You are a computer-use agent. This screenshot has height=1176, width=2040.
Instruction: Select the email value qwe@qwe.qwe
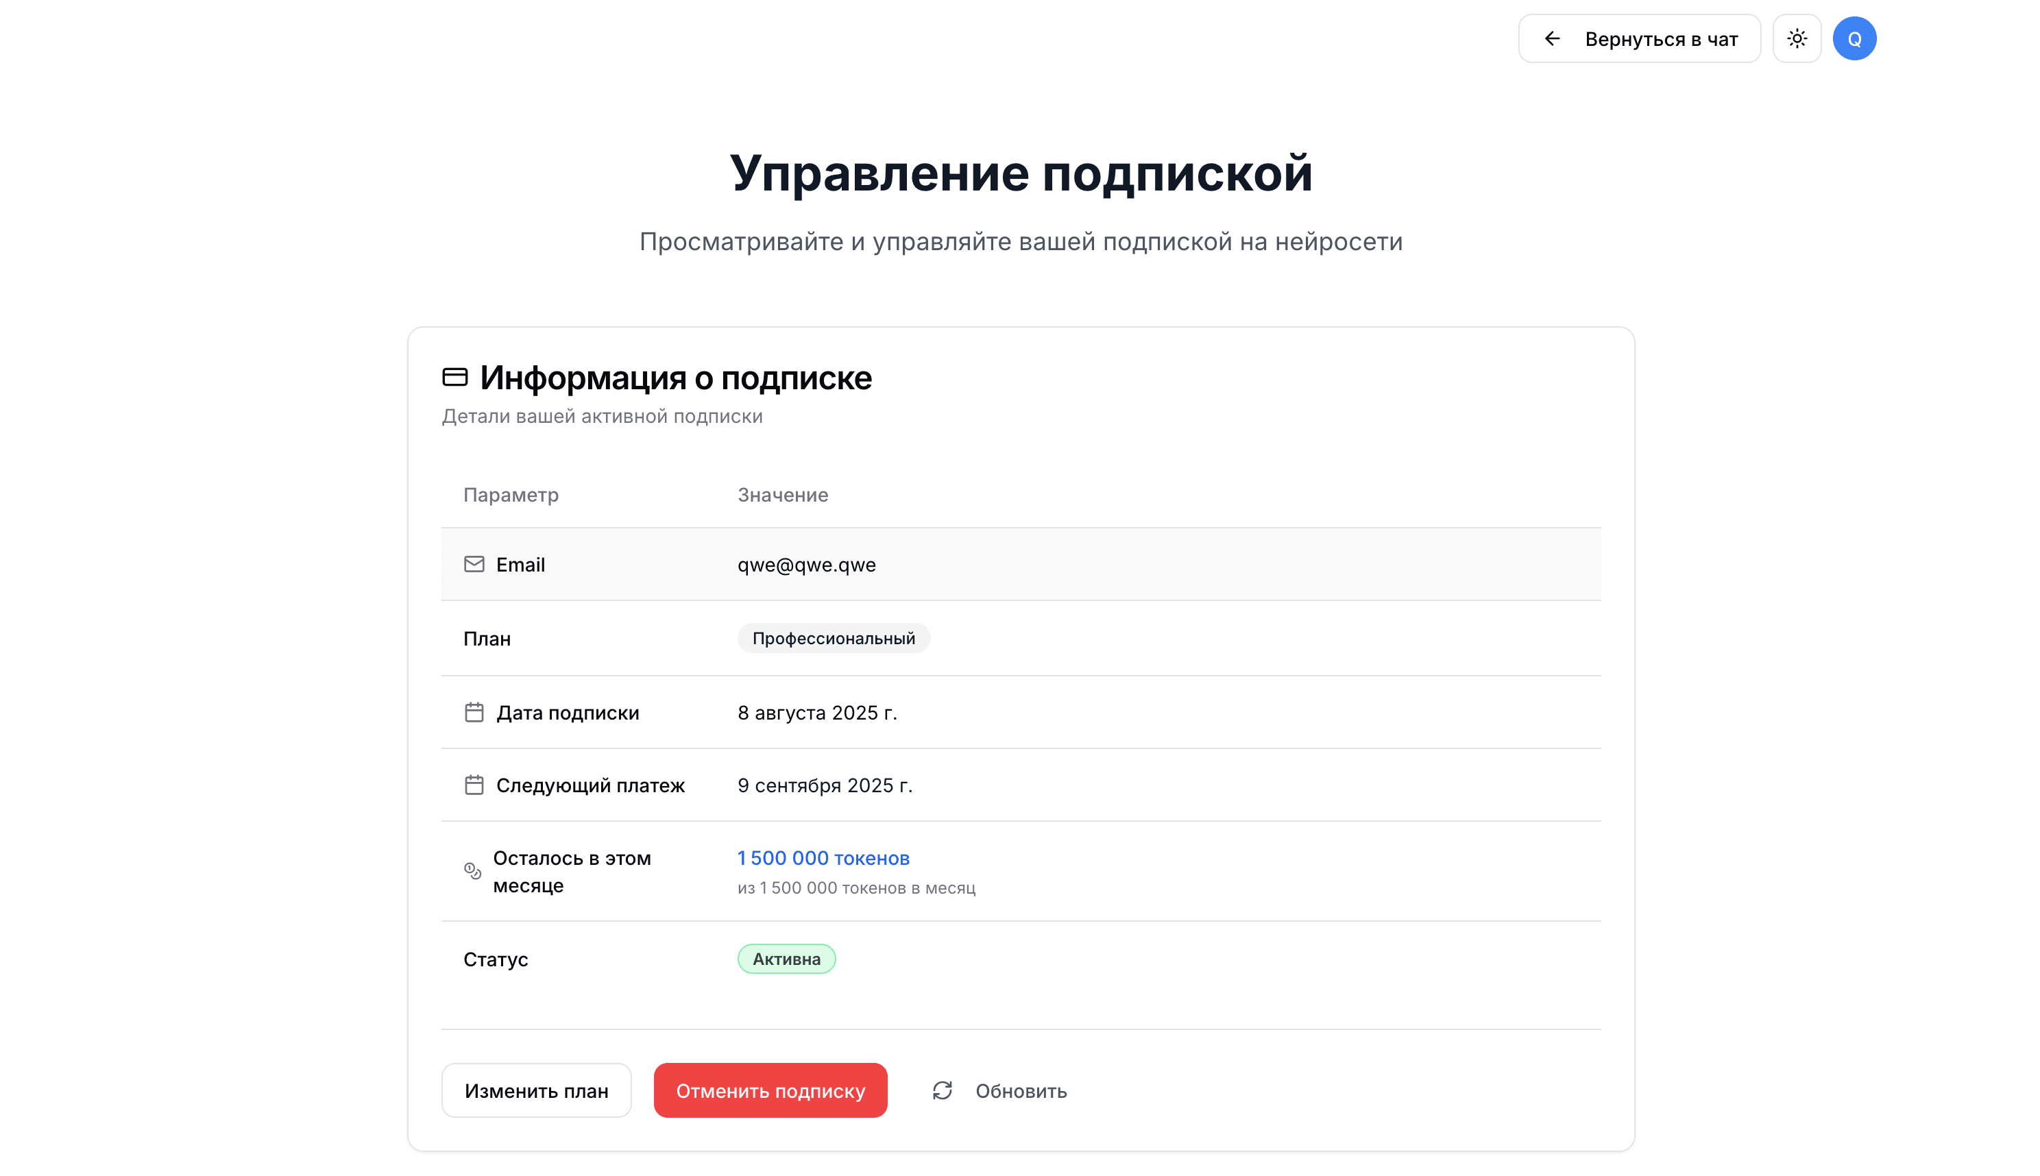coord(806,565)
